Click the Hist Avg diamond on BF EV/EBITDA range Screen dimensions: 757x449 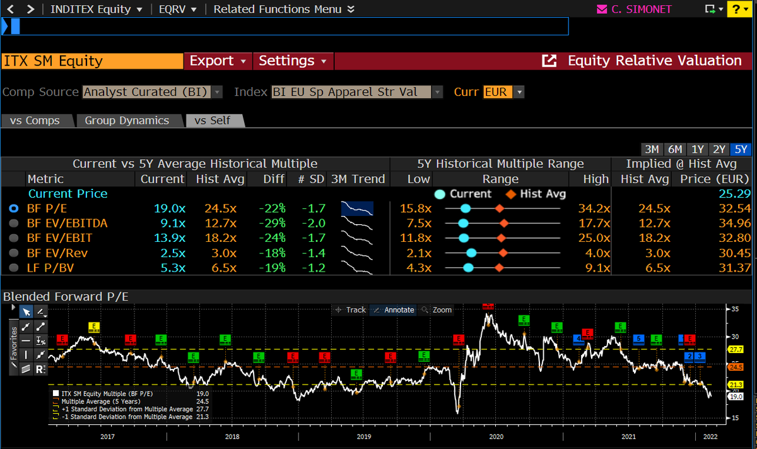click(503, 223)
